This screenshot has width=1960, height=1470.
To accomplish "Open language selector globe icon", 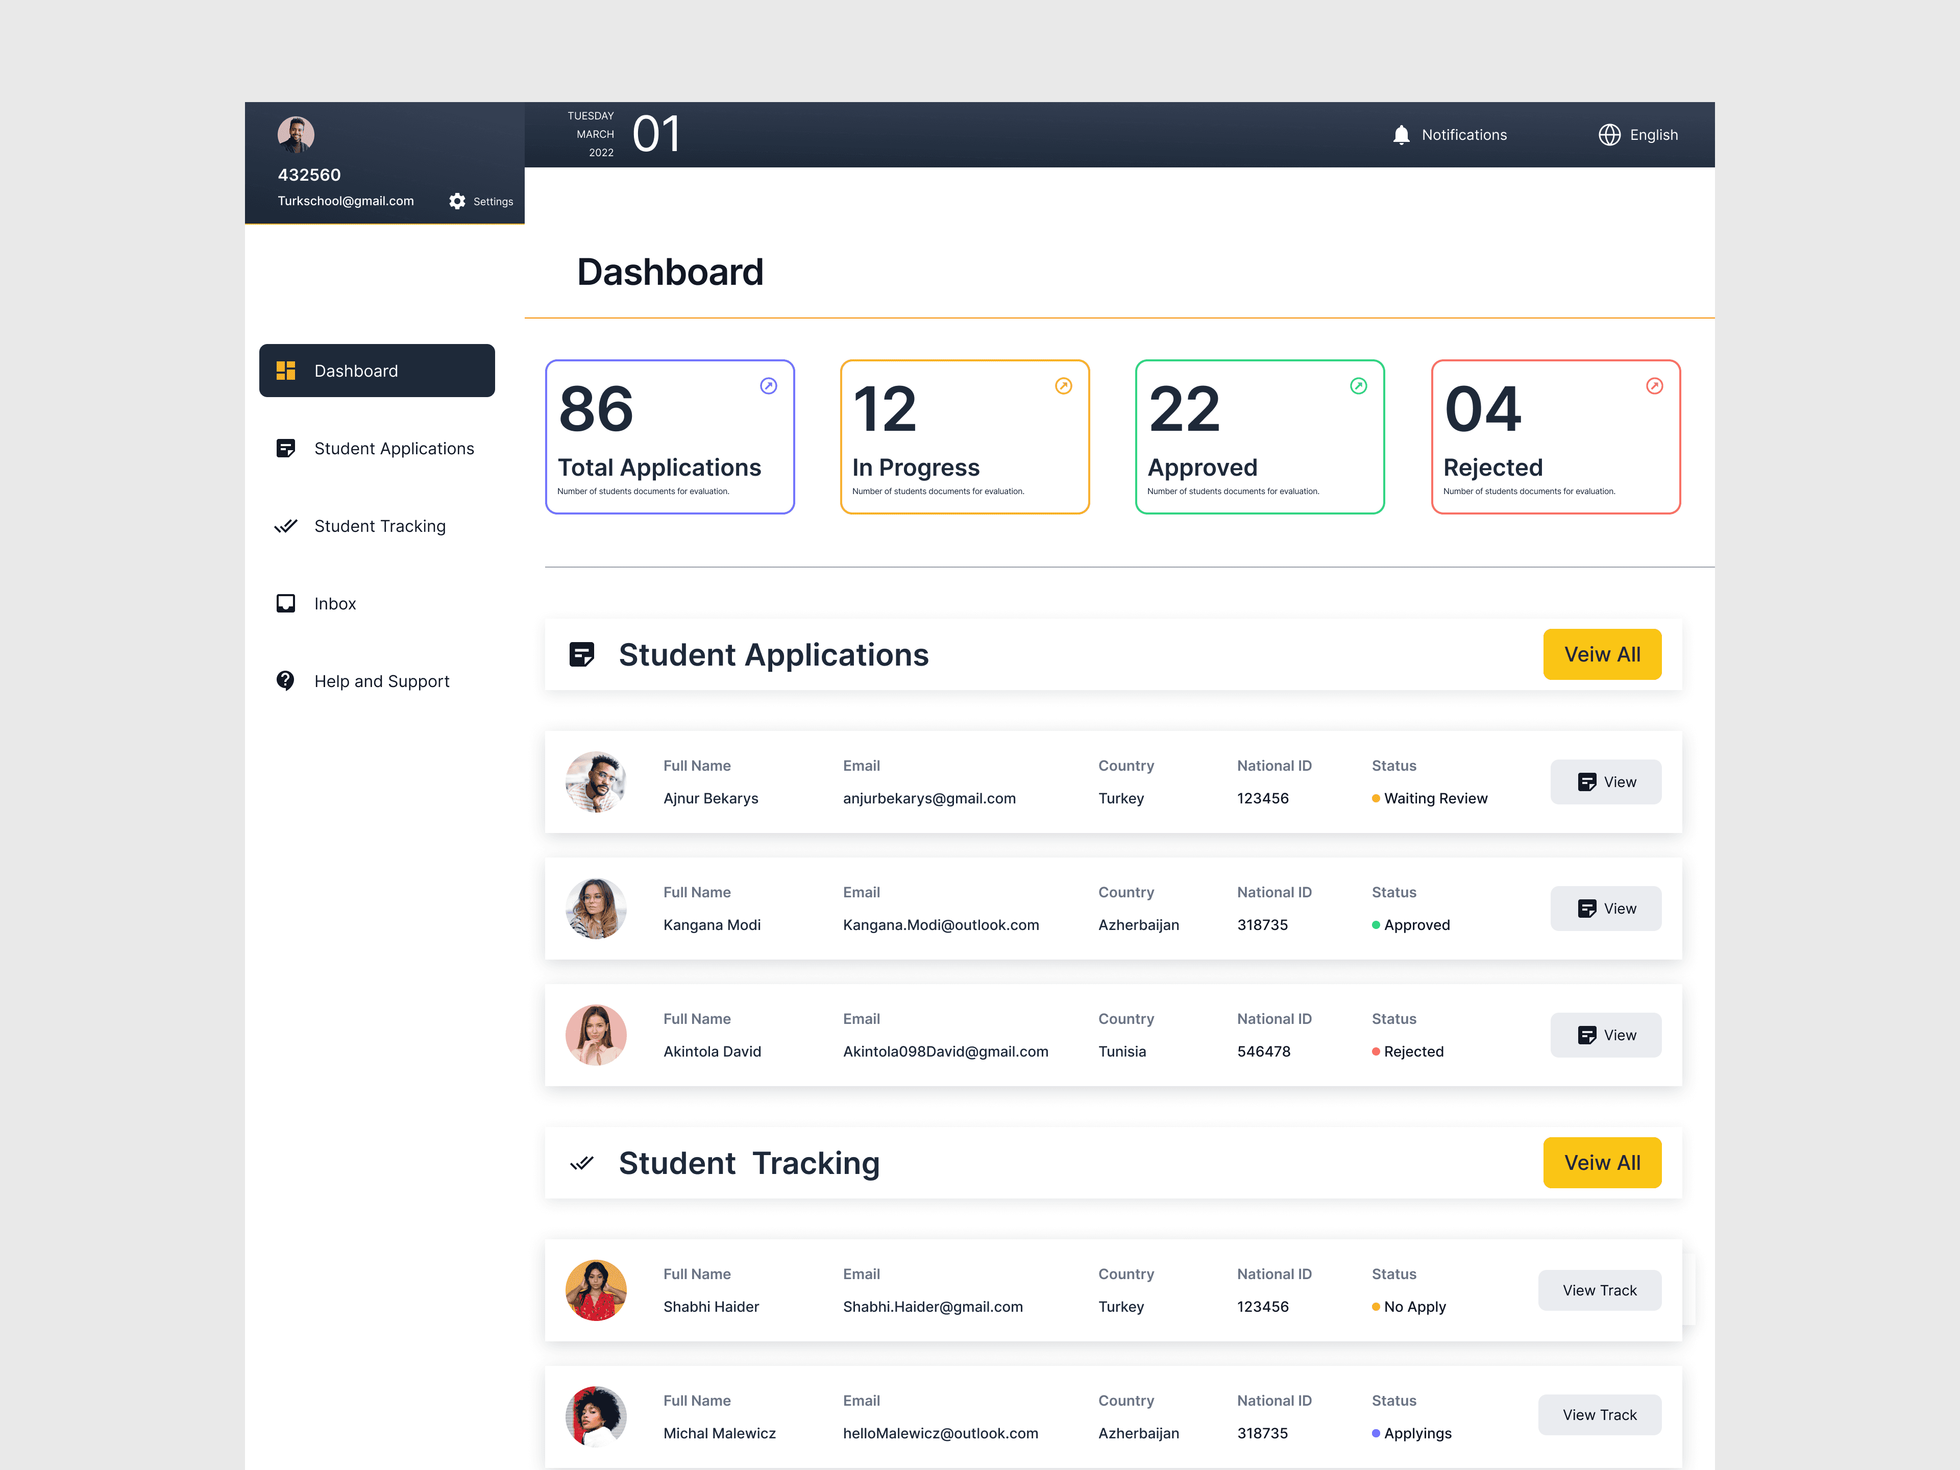I will 1609,135.
